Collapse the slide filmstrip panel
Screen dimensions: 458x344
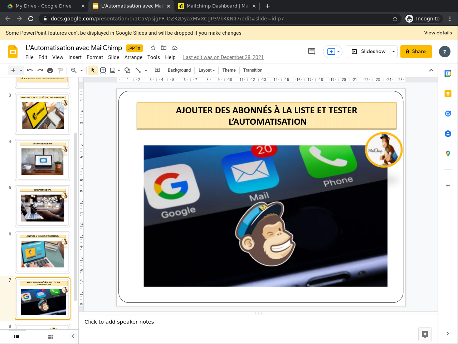(x=73, y=336)
